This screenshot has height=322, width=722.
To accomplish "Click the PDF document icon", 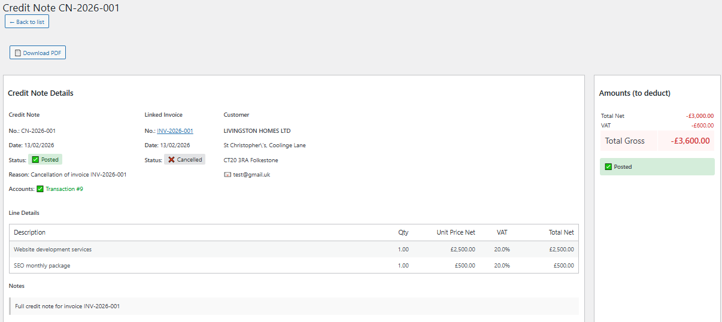I will coord(18,53).
